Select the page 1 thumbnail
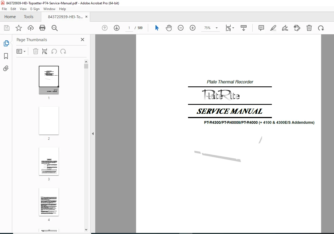The height and width of the screenshot is (234, 334). pos(49,80)
